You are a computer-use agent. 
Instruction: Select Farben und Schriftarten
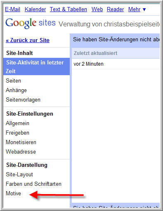tap(33, 184)
